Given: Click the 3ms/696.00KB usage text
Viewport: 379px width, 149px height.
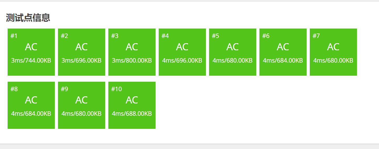Looking at the screenshot, I should (x=82, y=61).
